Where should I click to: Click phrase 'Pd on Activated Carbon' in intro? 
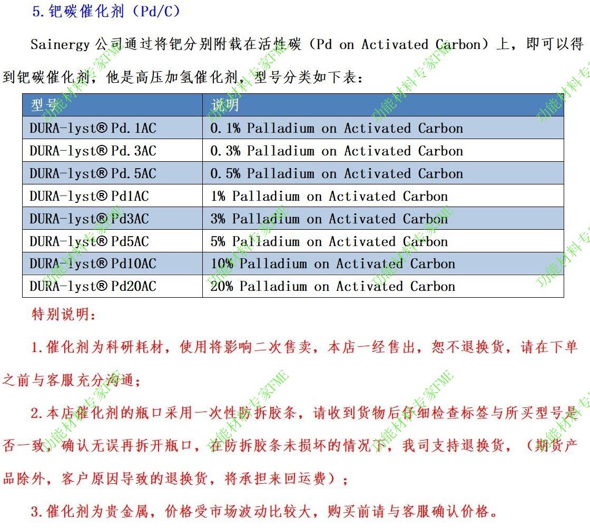tap(399, 44)
